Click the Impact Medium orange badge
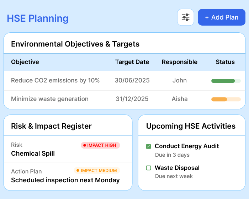The width and height of the screenshot is (249, 199). tap(97, 171)
